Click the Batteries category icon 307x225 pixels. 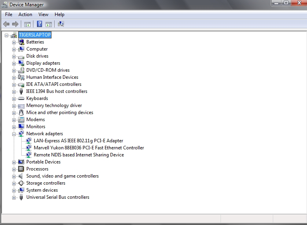pyautogui.click(x=21, y=42)
